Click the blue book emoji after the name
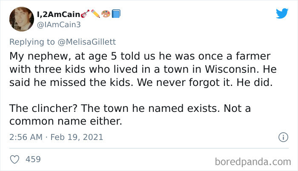The image size is (298, 171). [x=116, y=14]
